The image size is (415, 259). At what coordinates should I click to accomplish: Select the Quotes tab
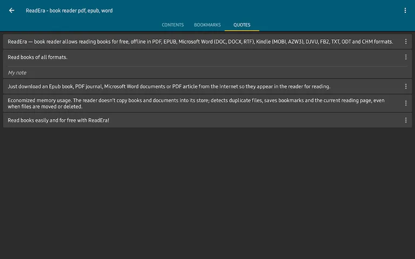tap(242, 25)
